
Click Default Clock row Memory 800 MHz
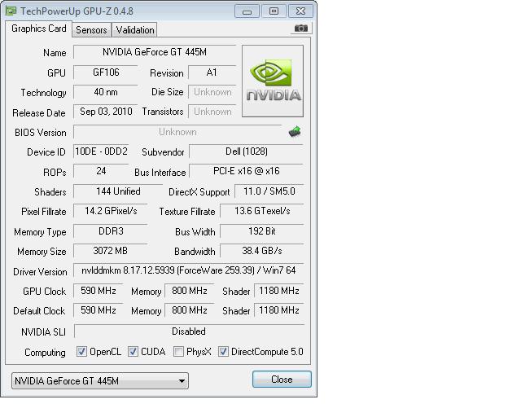(x=190, y=310)
